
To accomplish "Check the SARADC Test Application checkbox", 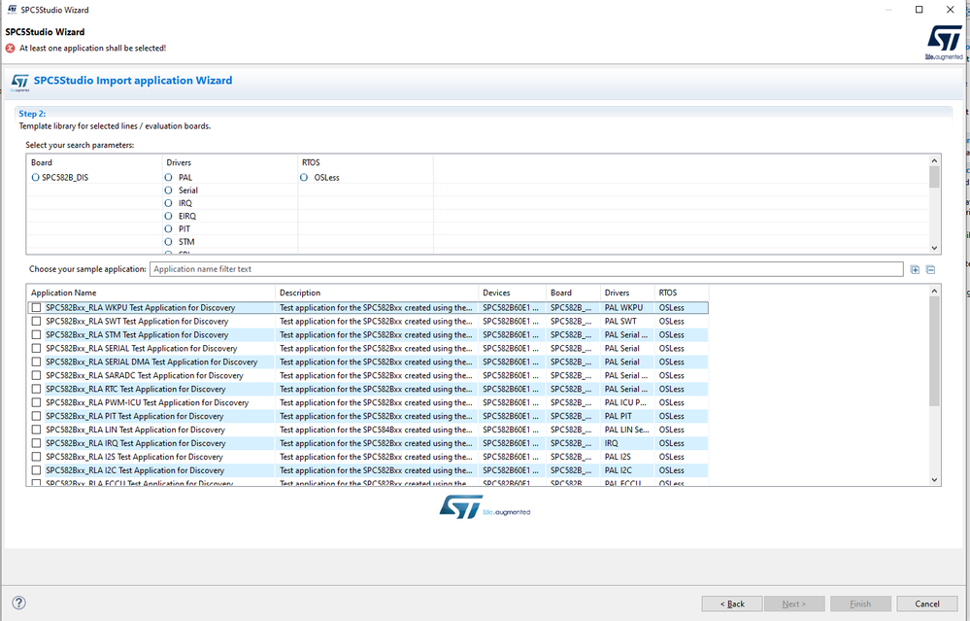I will 37,376.
